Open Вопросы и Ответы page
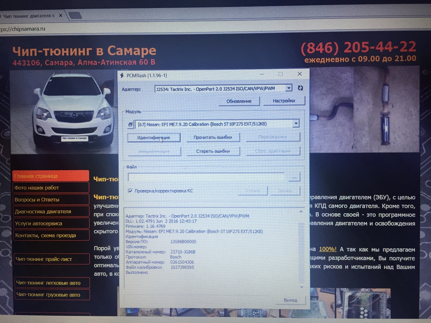The height and width of the screenshot is (323, 431). click(51, 200)
